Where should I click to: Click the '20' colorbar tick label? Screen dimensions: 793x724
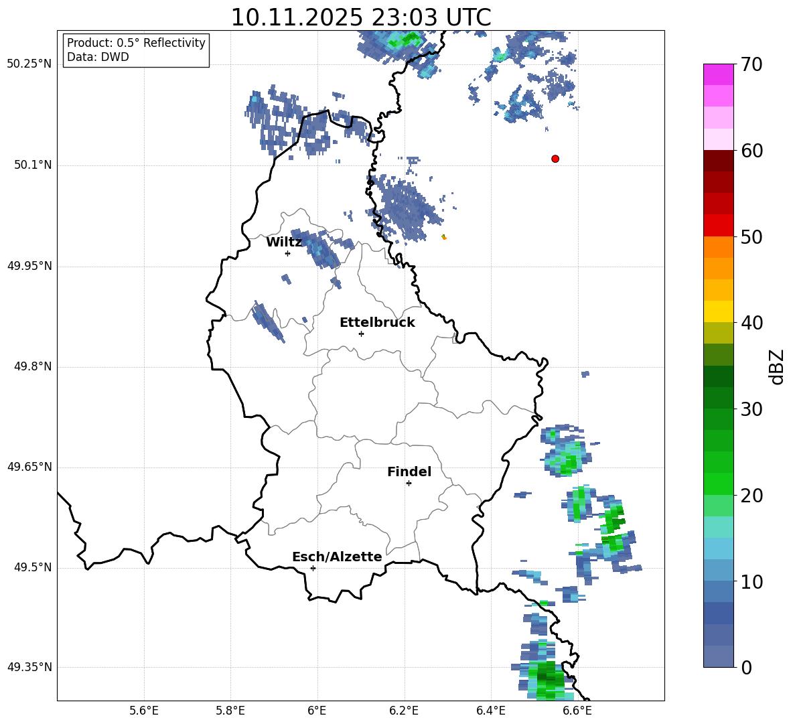click(751, 495)
